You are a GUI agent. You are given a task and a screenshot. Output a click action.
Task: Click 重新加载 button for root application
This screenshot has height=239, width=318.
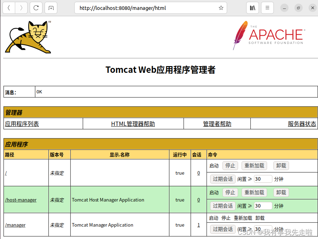[x=254, y=165]
